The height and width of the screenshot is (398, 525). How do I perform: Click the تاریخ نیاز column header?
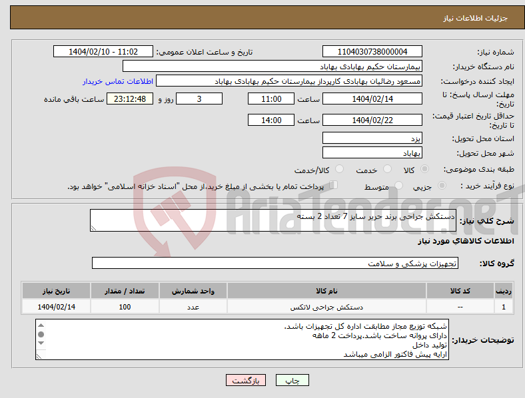tap(56, 291)
